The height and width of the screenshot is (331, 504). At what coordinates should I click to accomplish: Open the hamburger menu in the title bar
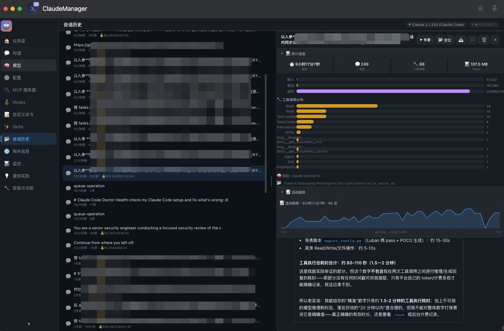(x=480, y=8)
